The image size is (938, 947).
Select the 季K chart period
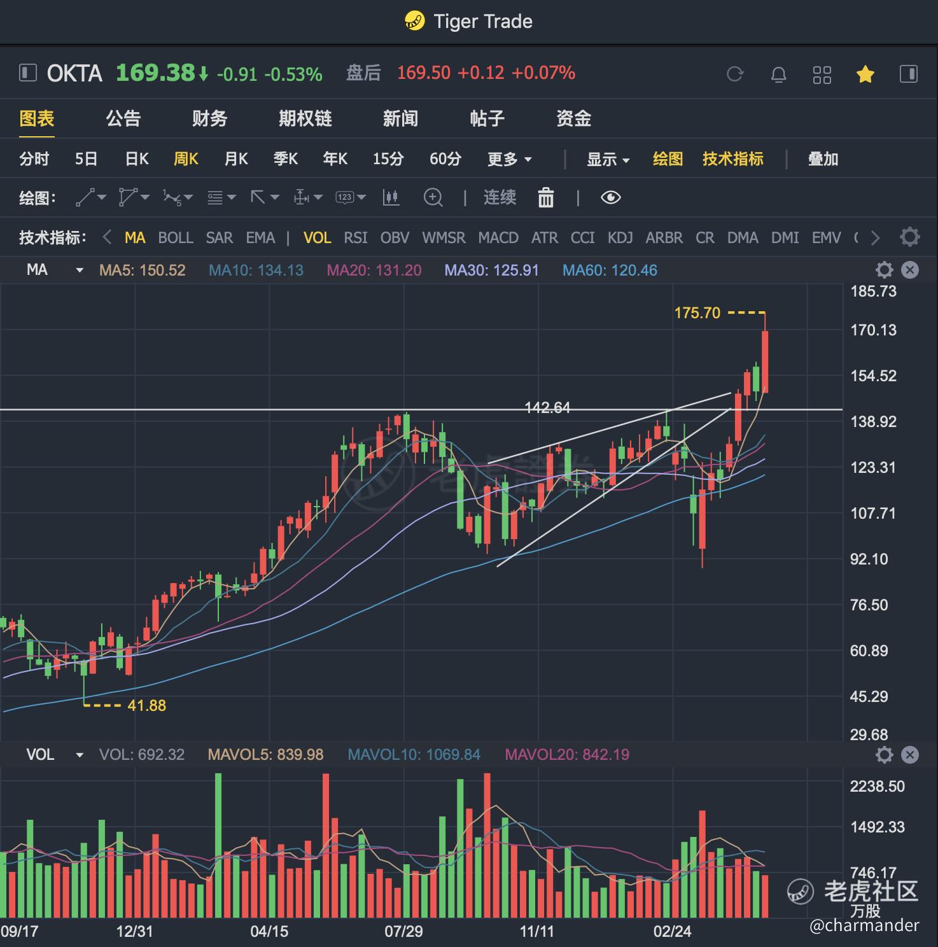[286, 158]
